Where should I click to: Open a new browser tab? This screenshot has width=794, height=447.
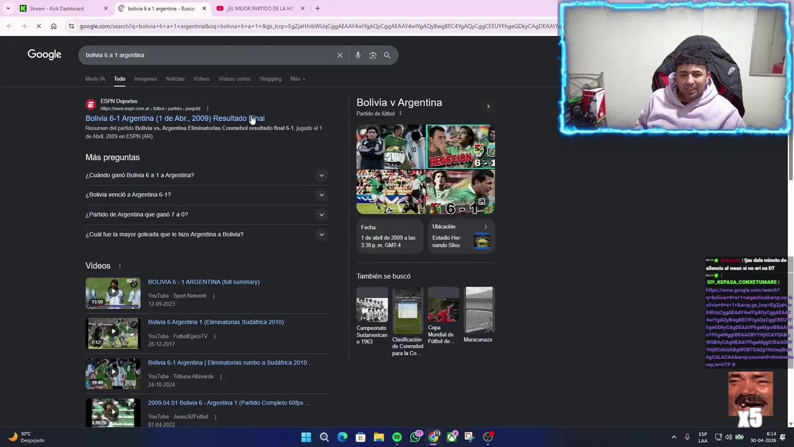pyautogui.click(x=317, y=8)
